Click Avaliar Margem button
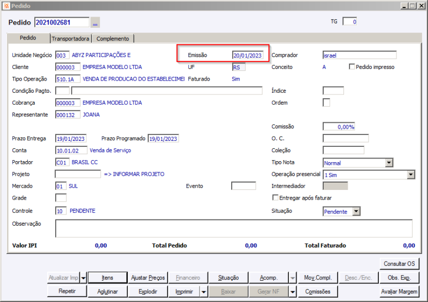The height and width of the screenshot is (302, 428). click(x=399, y=292)
